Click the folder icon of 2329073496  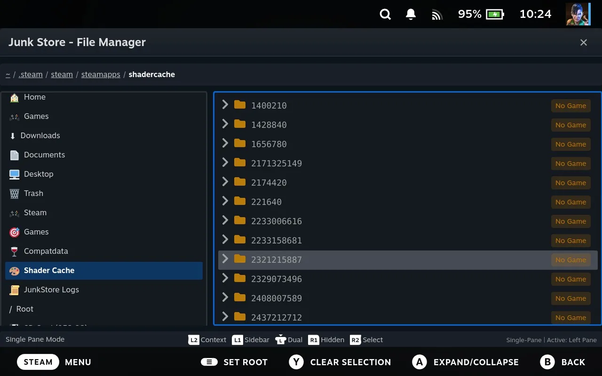(x=240, y=278)
